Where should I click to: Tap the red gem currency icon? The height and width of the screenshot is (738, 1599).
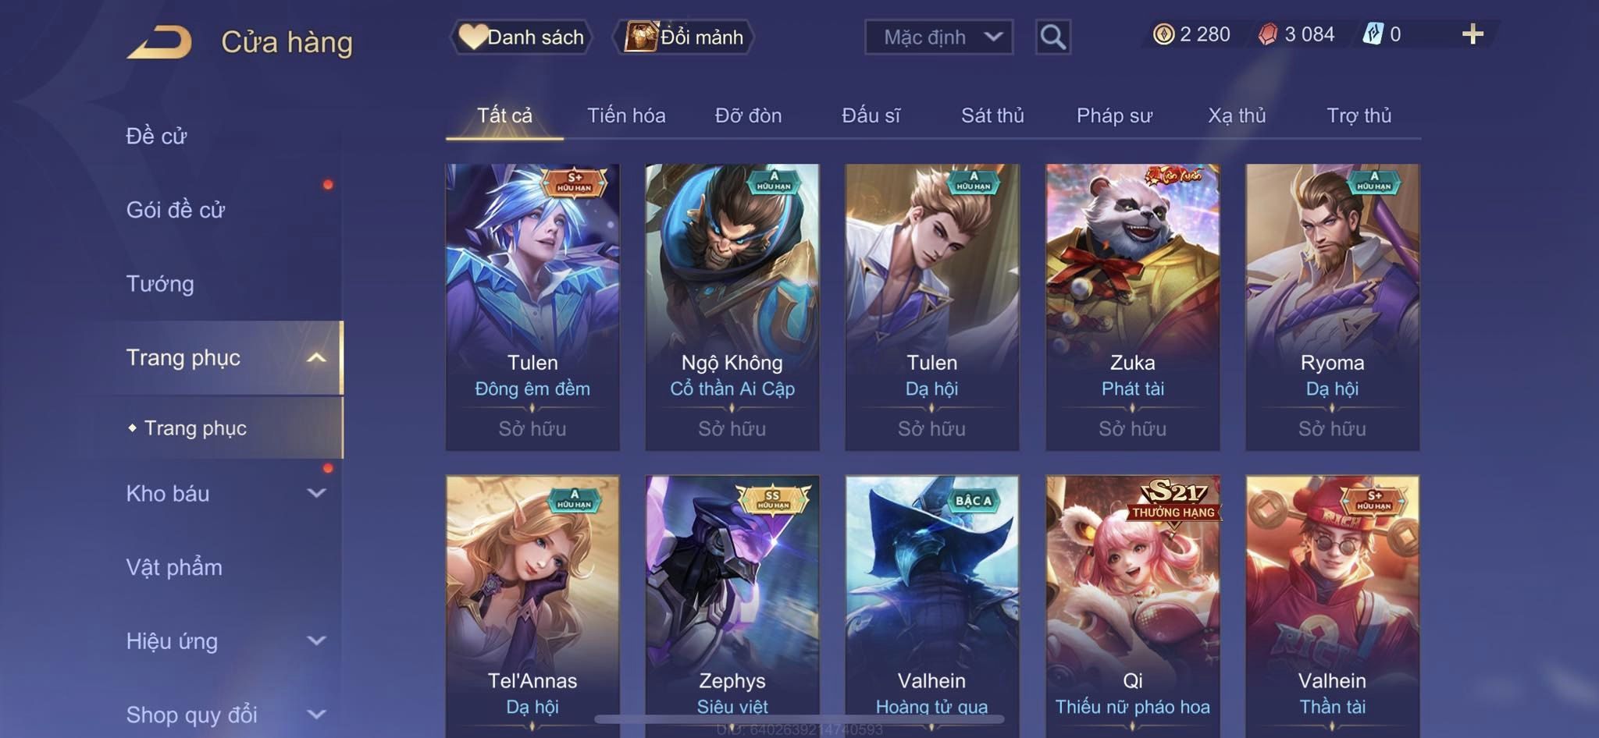point(1268,34)
